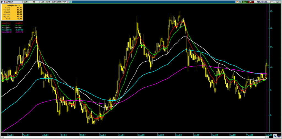282x139 pixels.
Task: Toggle the SVD chart option
Action: [x=54, y=2]
